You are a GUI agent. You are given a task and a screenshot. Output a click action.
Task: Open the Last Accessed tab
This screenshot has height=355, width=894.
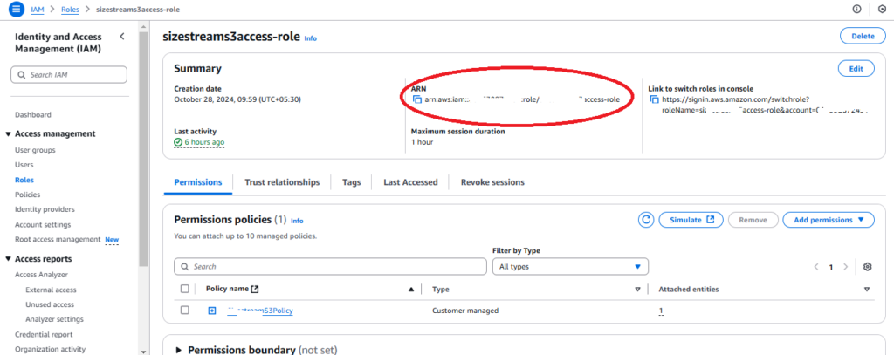coord(410,182)
